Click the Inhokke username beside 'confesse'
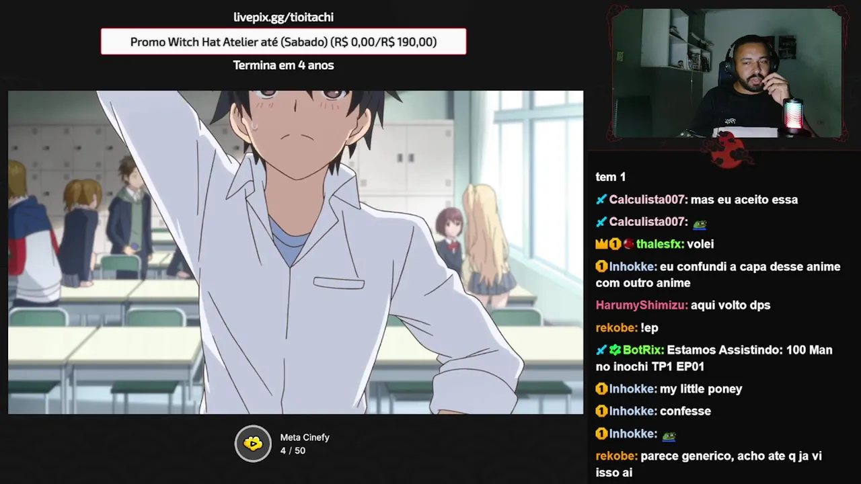Image resolution: width=861 pixels, height=484 pixels. (632, 411)
